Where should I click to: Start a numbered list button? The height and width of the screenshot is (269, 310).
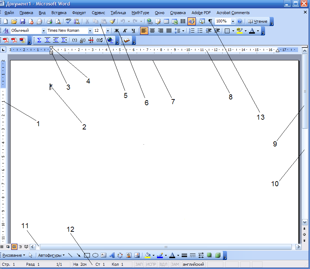click(x=192, y=31)
